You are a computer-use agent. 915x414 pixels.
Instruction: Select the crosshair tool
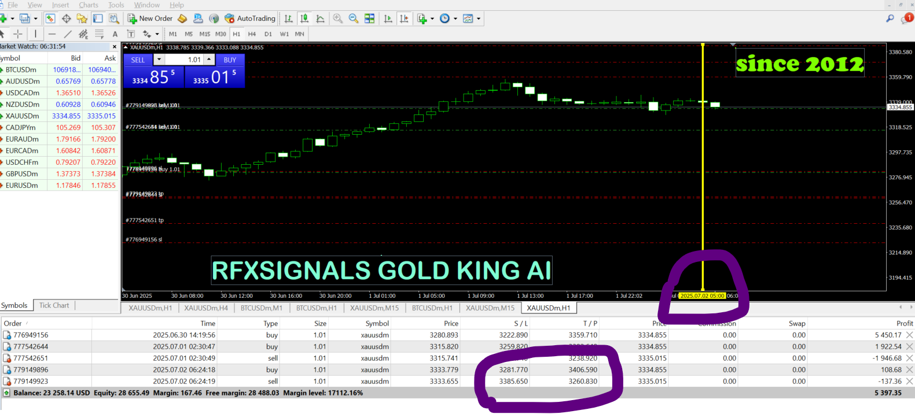click(x=18, y=34)
